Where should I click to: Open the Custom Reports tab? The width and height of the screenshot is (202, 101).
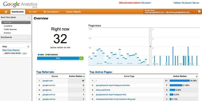tap(73, 12)
